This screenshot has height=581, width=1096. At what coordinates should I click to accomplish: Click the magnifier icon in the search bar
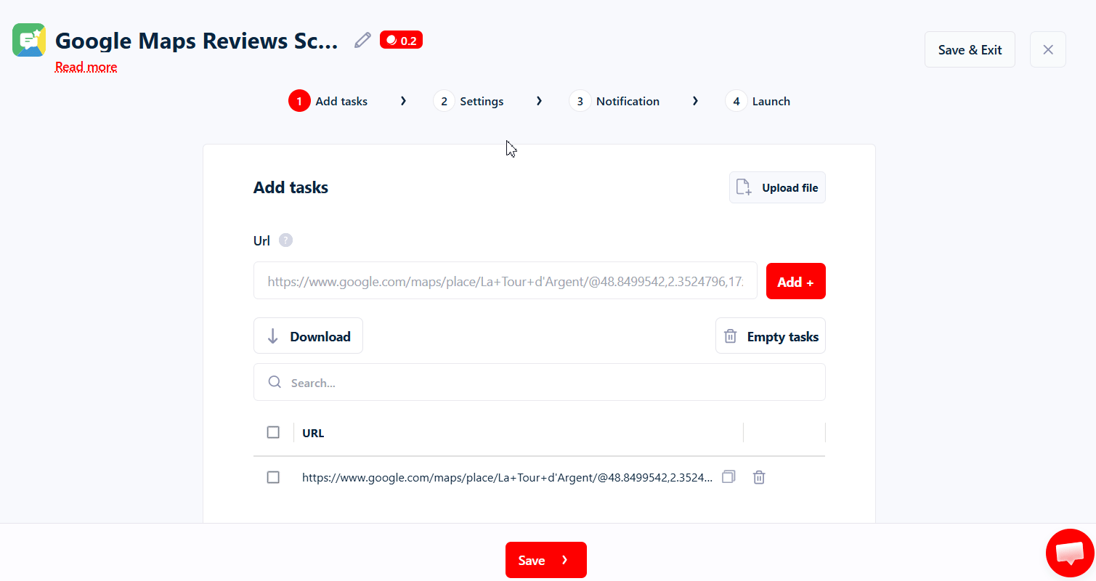point(275,381)
